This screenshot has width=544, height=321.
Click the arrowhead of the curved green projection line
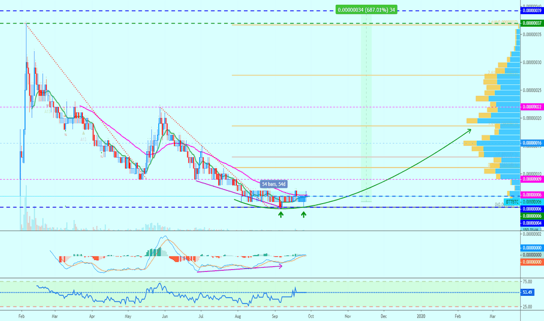pos(469,131)
